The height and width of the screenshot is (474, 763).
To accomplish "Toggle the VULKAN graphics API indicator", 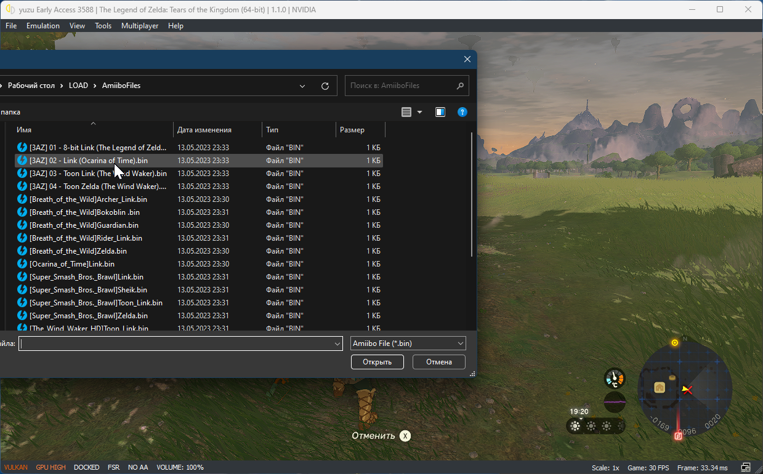I will [15, 467].
